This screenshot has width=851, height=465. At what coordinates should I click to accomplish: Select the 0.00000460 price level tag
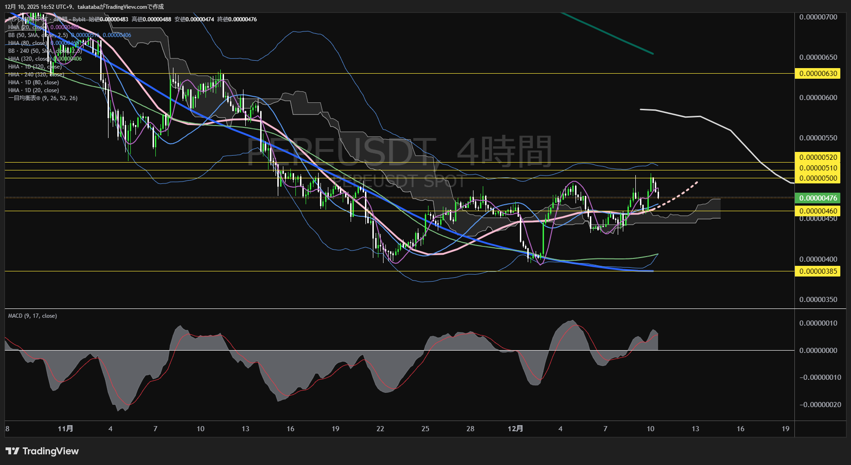(x=818, y=211)
